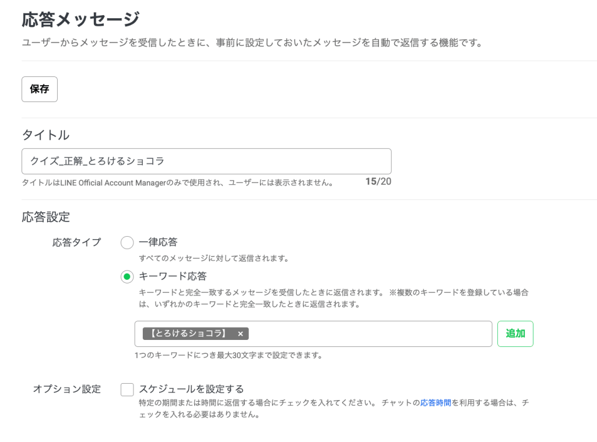597x442 pixels.
Task: Choose keyword-based replies instead of uniform replies
Action: coord(127,278)
